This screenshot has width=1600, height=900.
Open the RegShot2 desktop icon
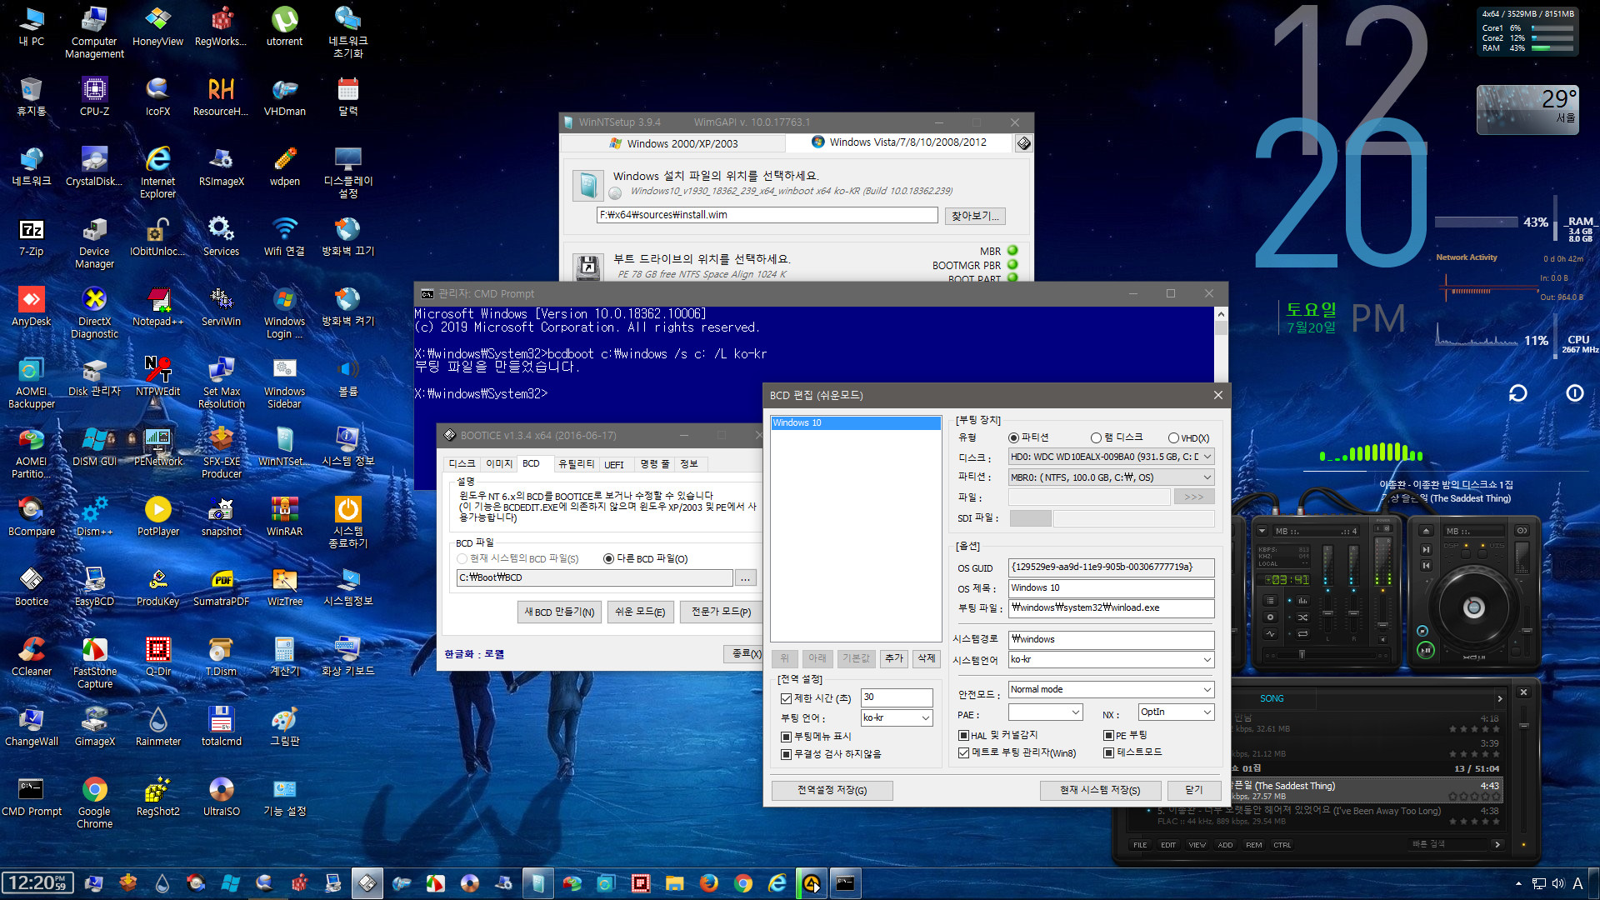(157, 797)
